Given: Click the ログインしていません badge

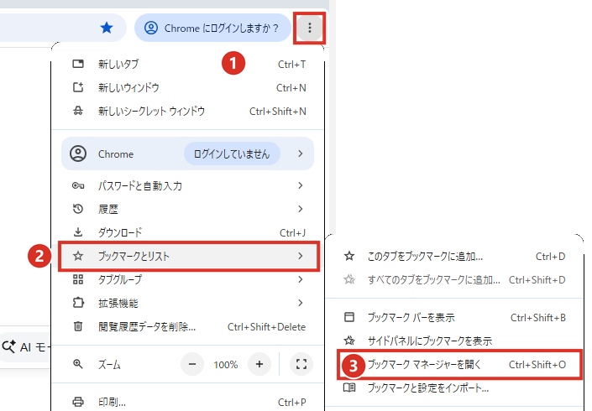Looking at the screenshot, I should click(x=232, y=153).
